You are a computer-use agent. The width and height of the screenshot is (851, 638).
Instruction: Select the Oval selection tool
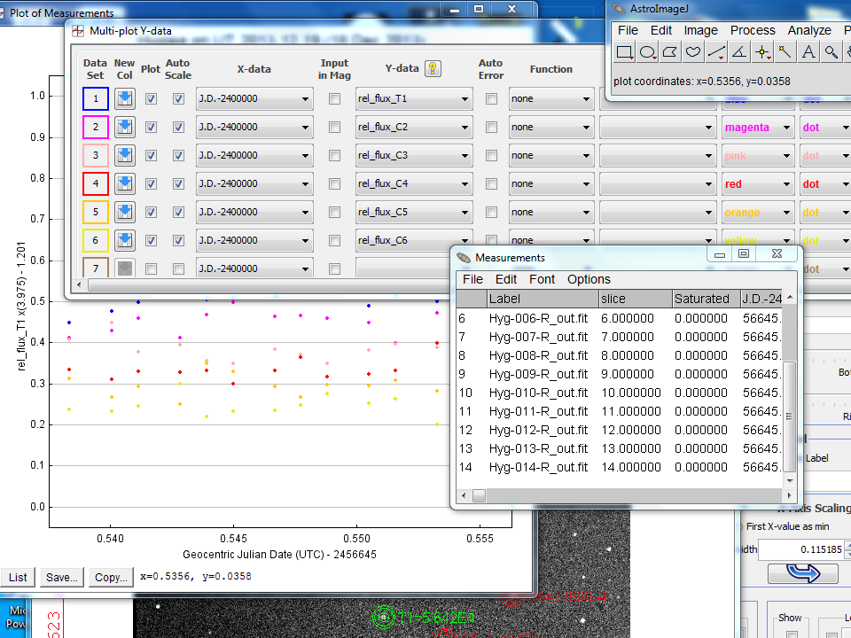point(647,52)
